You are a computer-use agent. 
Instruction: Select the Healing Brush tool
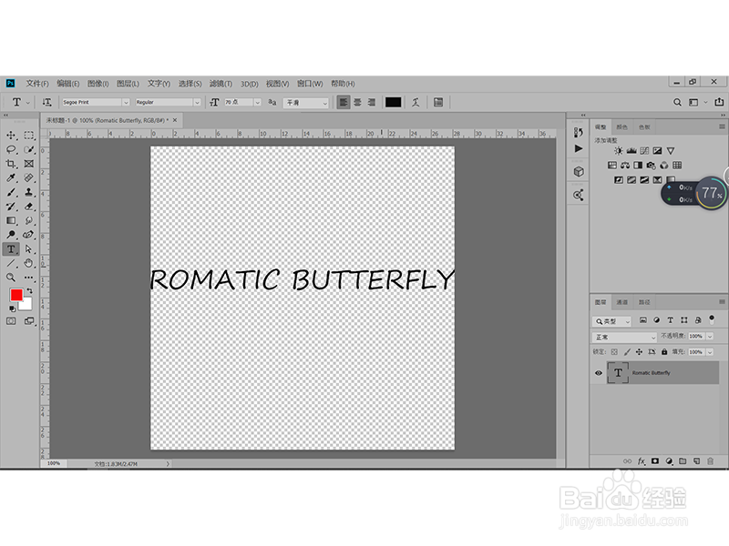click(29, 177)
